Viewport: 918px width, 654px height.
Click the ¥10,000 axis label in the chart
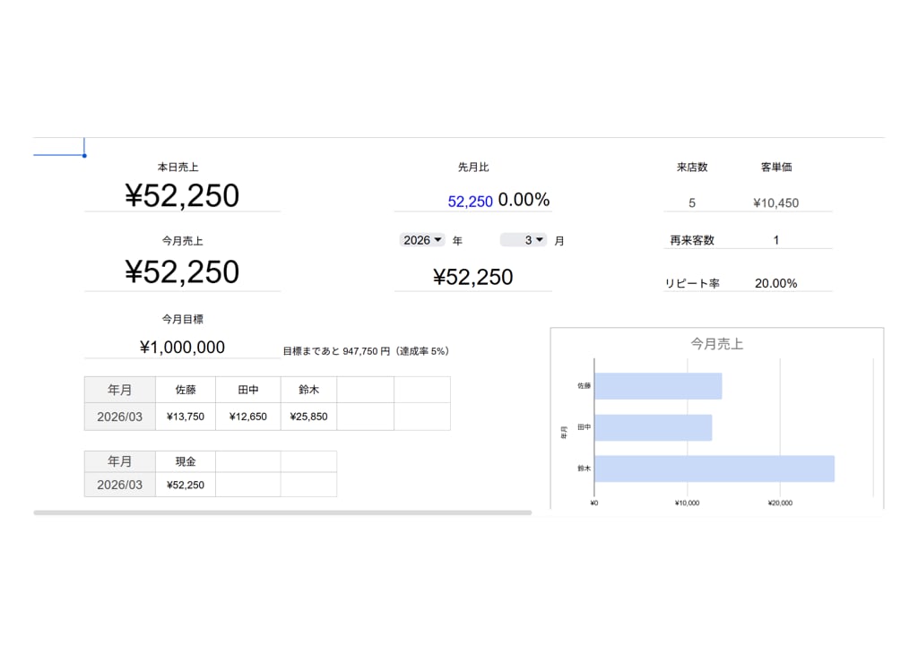pyautogui.click(x=688, y=503)
